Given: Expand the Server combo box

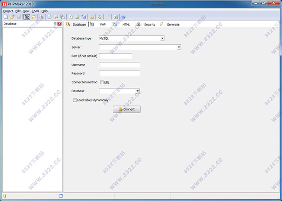Looking at the screenshot, I should tap(179, 47).
